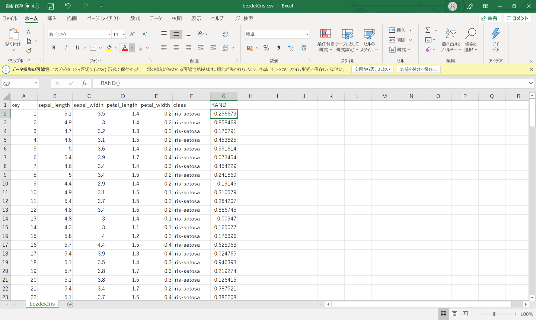Open the ファイル tab
The height and width of the screenshot is (320, 536).
point(10,19)
